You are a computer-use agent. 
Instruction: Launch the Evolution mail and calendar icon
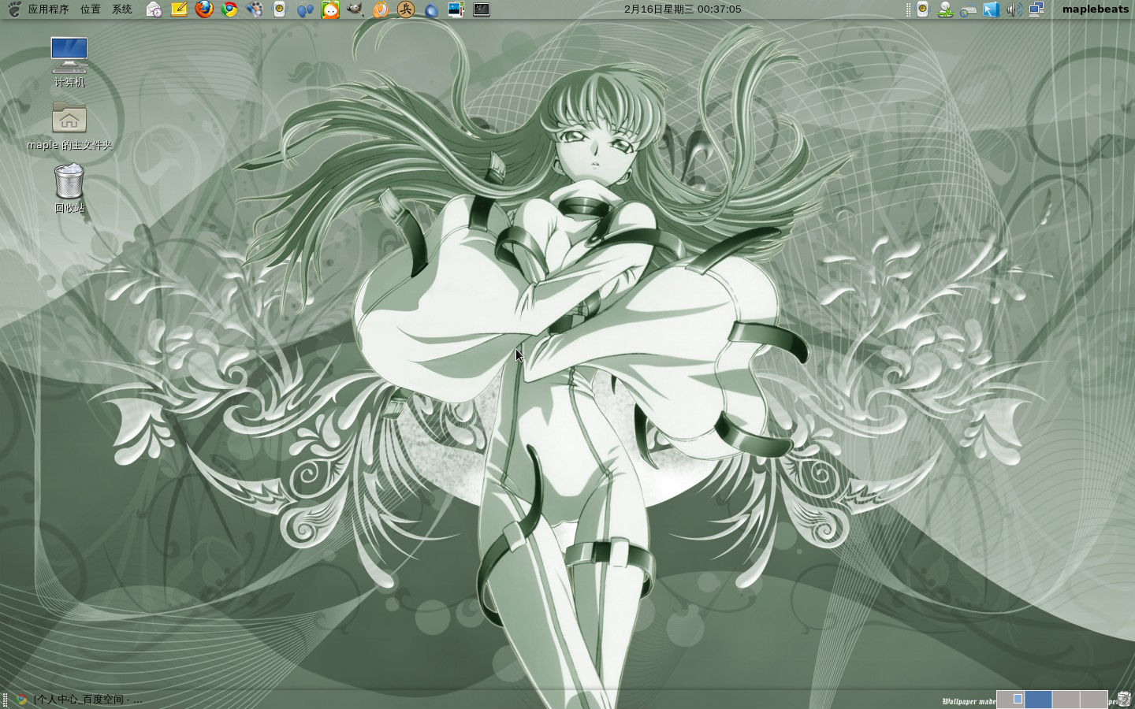point(154,9)
